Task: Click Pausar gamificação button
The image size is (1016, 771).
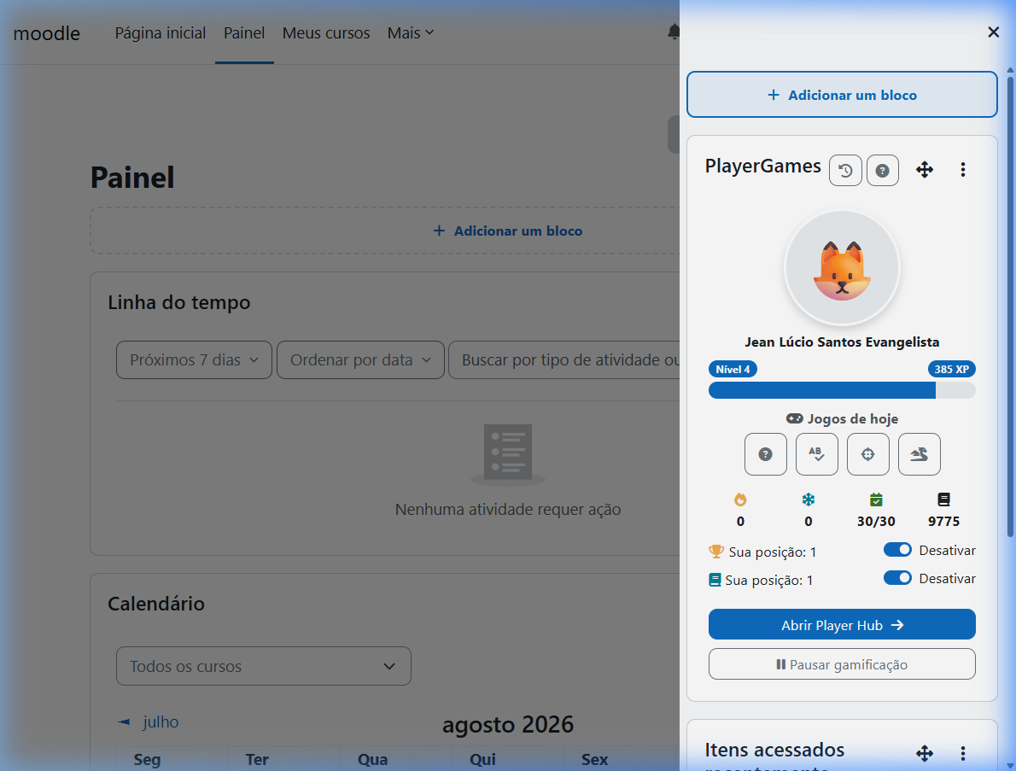Action: click(x=842, y=664)
